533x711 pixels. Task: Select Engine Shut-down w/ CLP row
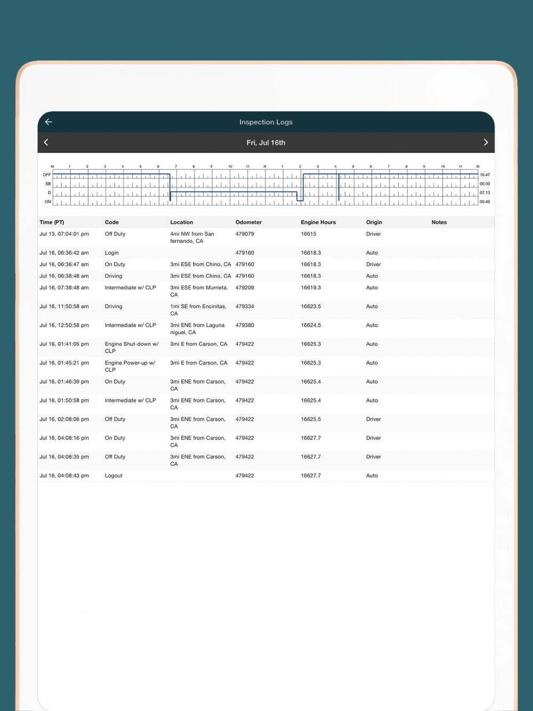[x=266, y=348]
